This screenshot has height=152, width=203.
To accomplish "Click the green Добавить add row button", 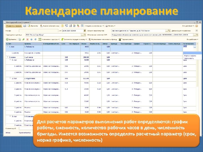I will click(x=11, y=39).
